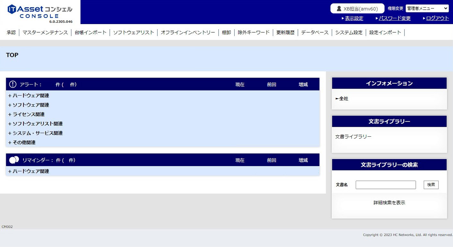Click the 現在 column in alert header
Image resolution: width=453 pixels, height=247 pixels.
point(240,85)
